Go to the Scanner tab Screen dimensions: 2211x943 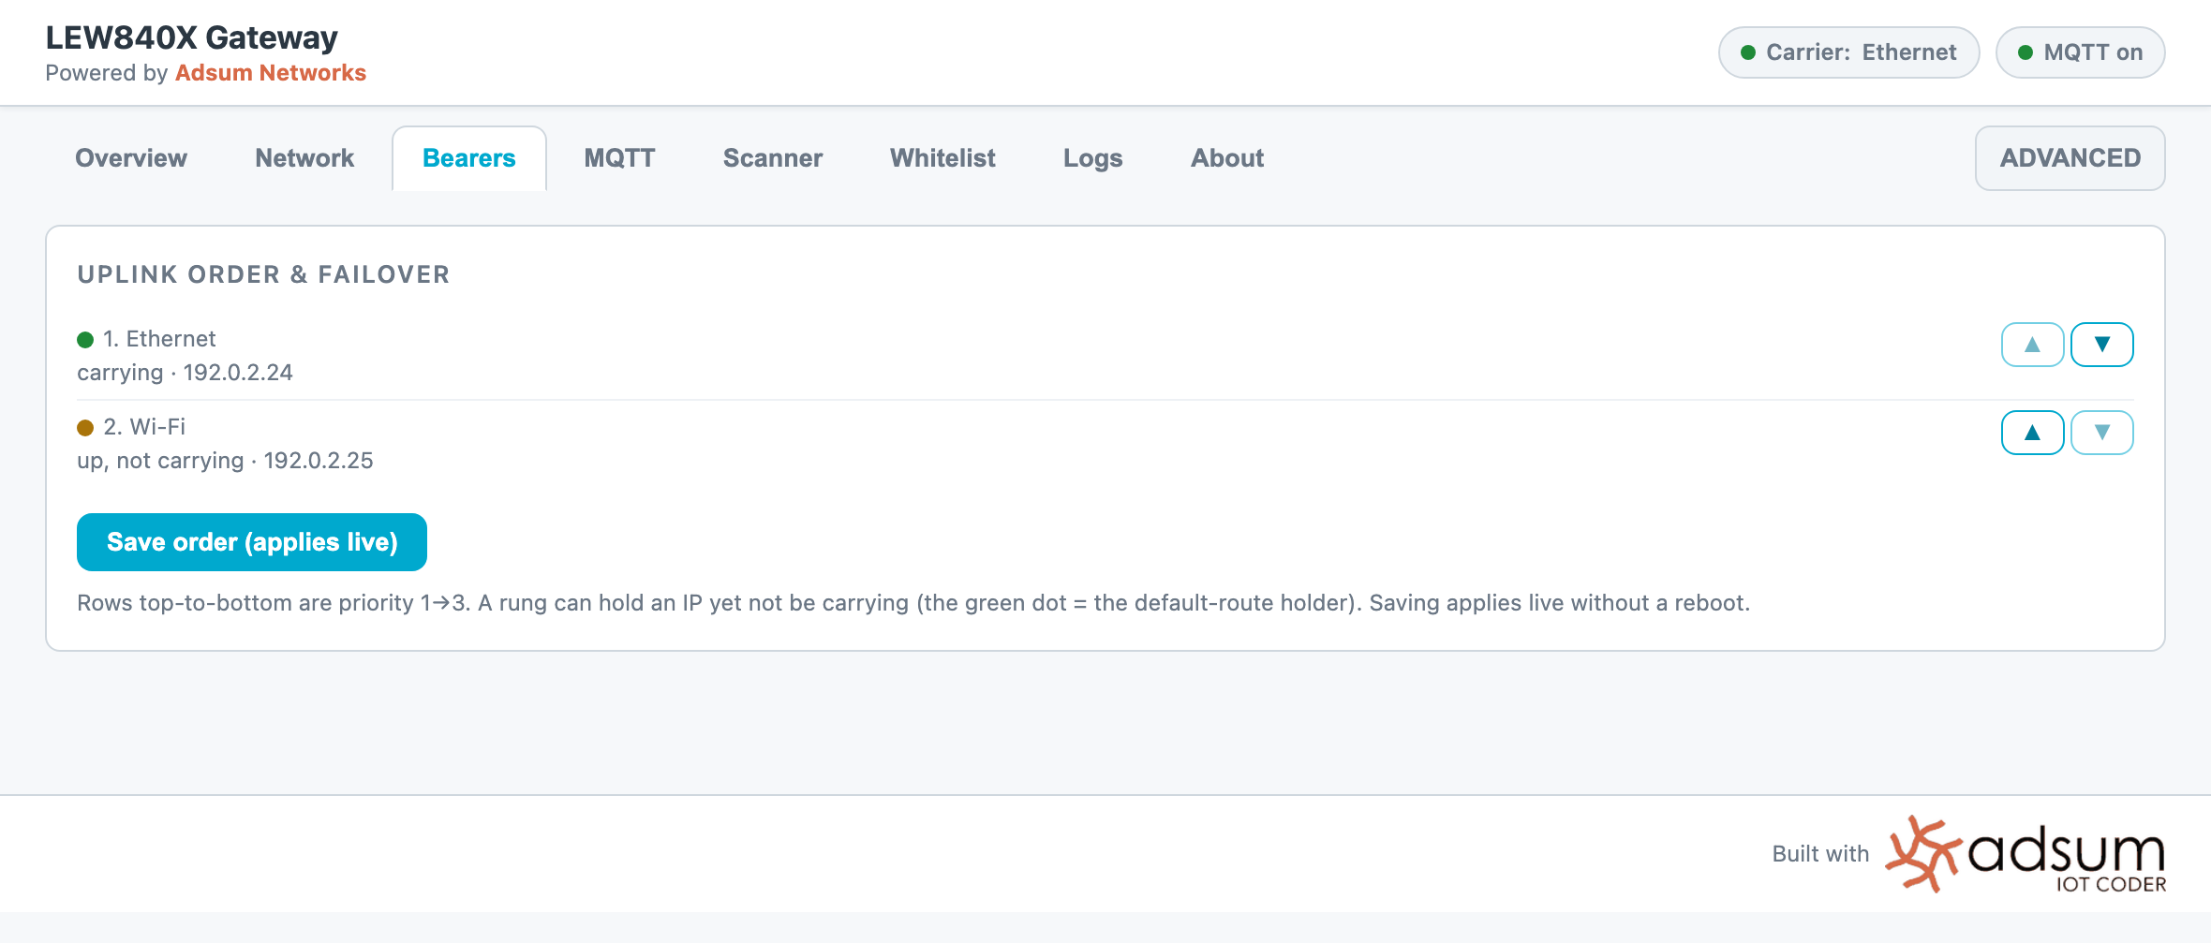(773, 158)
